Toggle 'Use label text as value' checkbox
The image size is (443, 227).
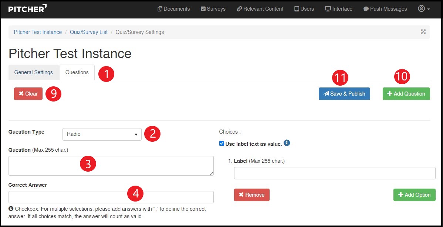point(221,144)
